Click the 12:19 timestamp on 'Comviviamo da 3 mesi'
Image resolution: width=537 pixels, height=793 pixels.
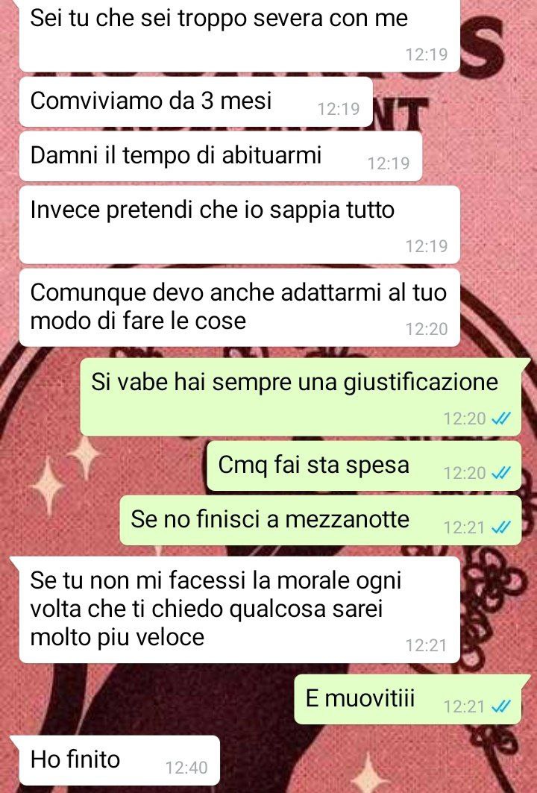339,109
